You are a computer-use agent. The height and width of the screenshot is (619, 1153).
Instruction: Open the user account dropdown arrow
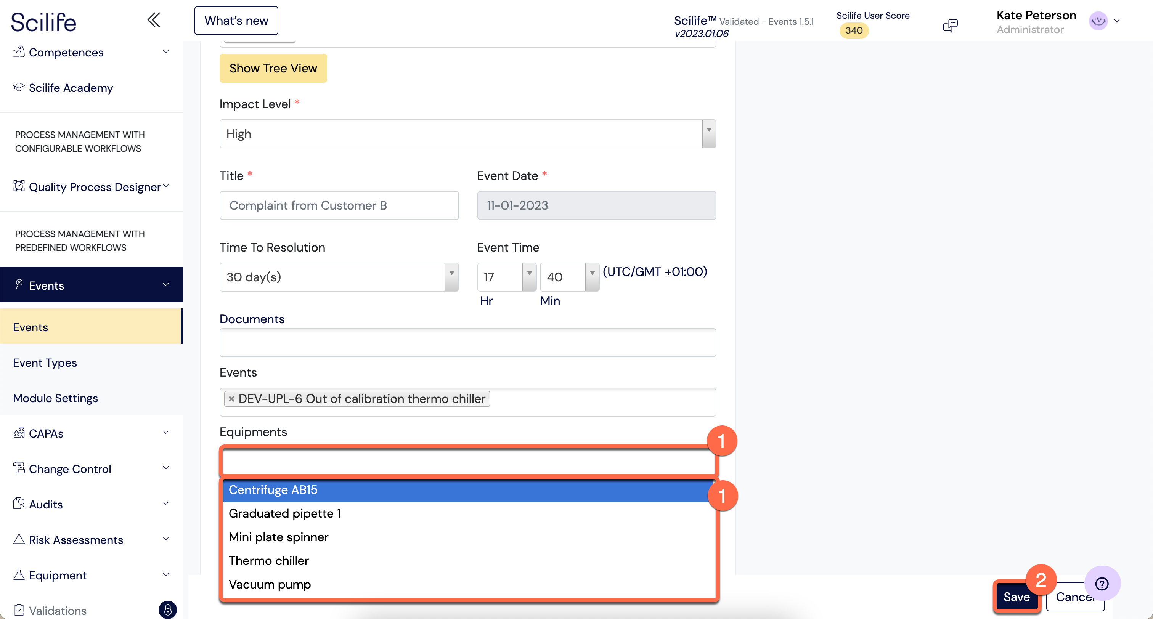(1117, 21)
